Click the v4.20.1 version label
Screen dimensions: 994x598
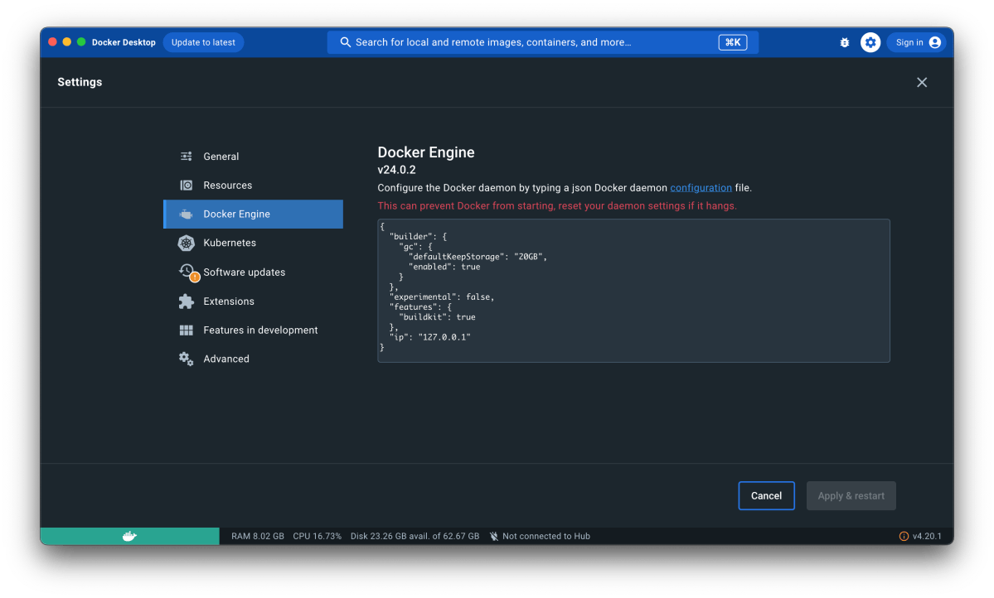[x=927, y=536]
